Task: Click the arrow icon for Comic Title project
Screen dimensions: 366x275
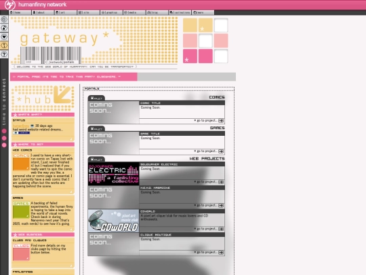Action: [x=221, y=121]
